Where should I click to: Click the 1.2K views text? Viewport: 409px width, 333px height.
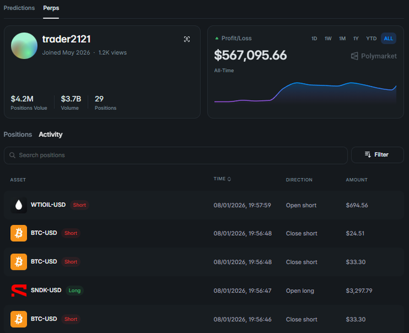coord(112,52)
